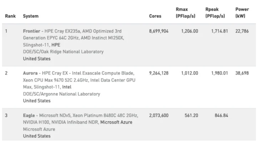Open the Intel manufacturer link

pos(67,87)
